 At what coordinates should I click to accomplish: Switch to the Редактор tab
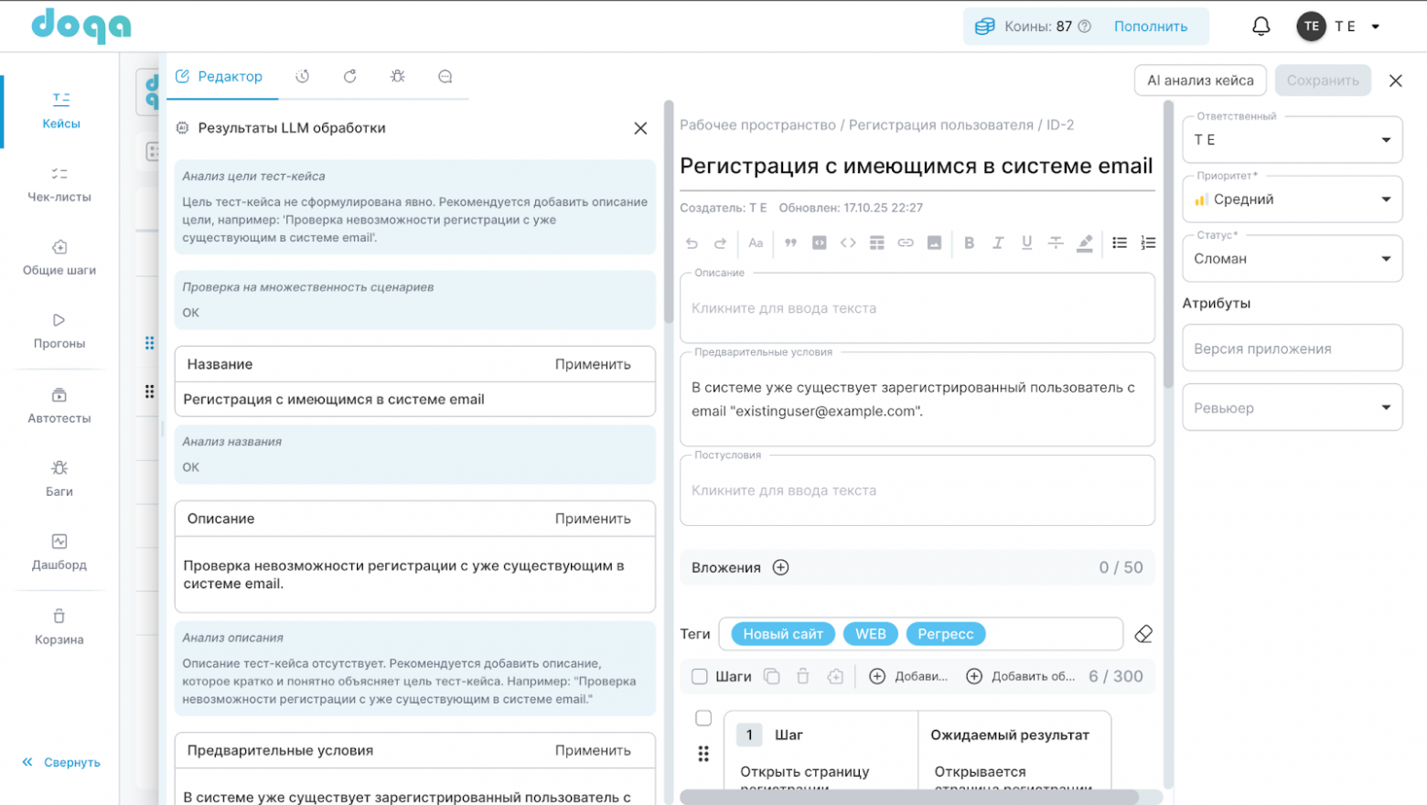coord(220,77)
